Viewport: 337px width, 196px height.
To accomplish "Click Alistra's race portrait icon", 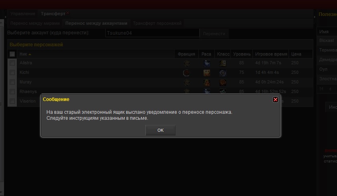I will (206, 63).
